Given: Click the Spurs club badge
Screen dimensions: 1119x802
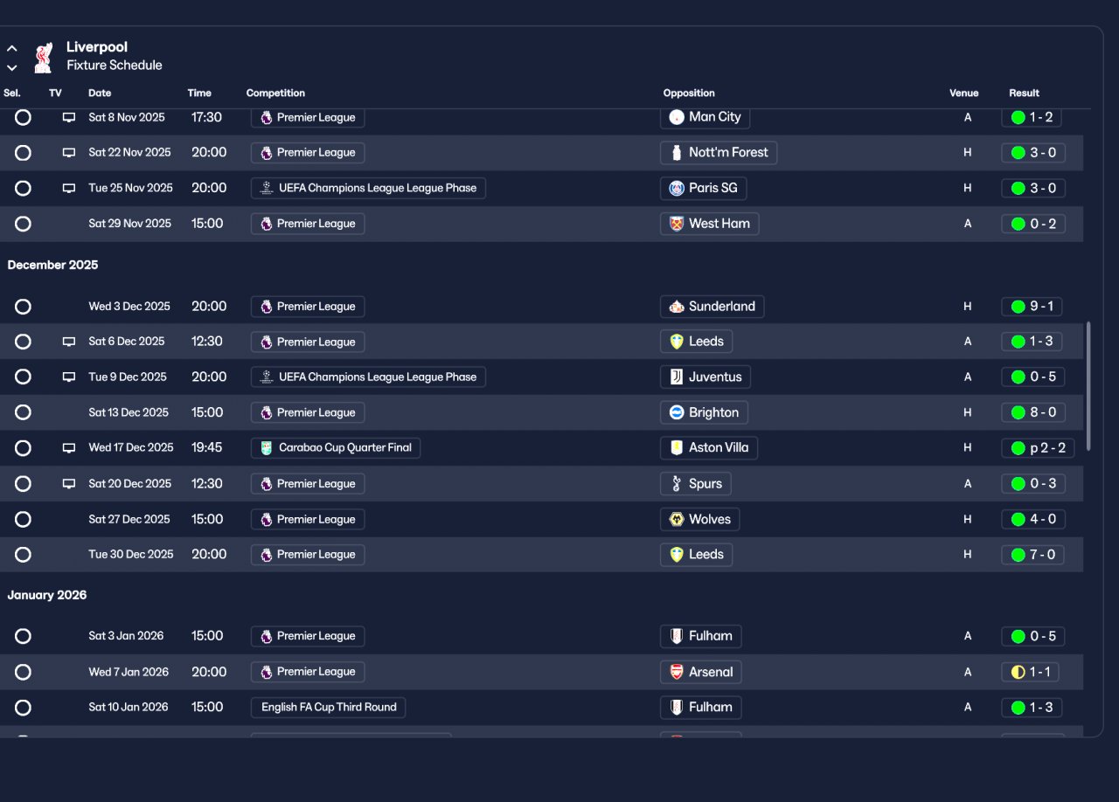Looking at the screenshot, I should coord(676,484).
